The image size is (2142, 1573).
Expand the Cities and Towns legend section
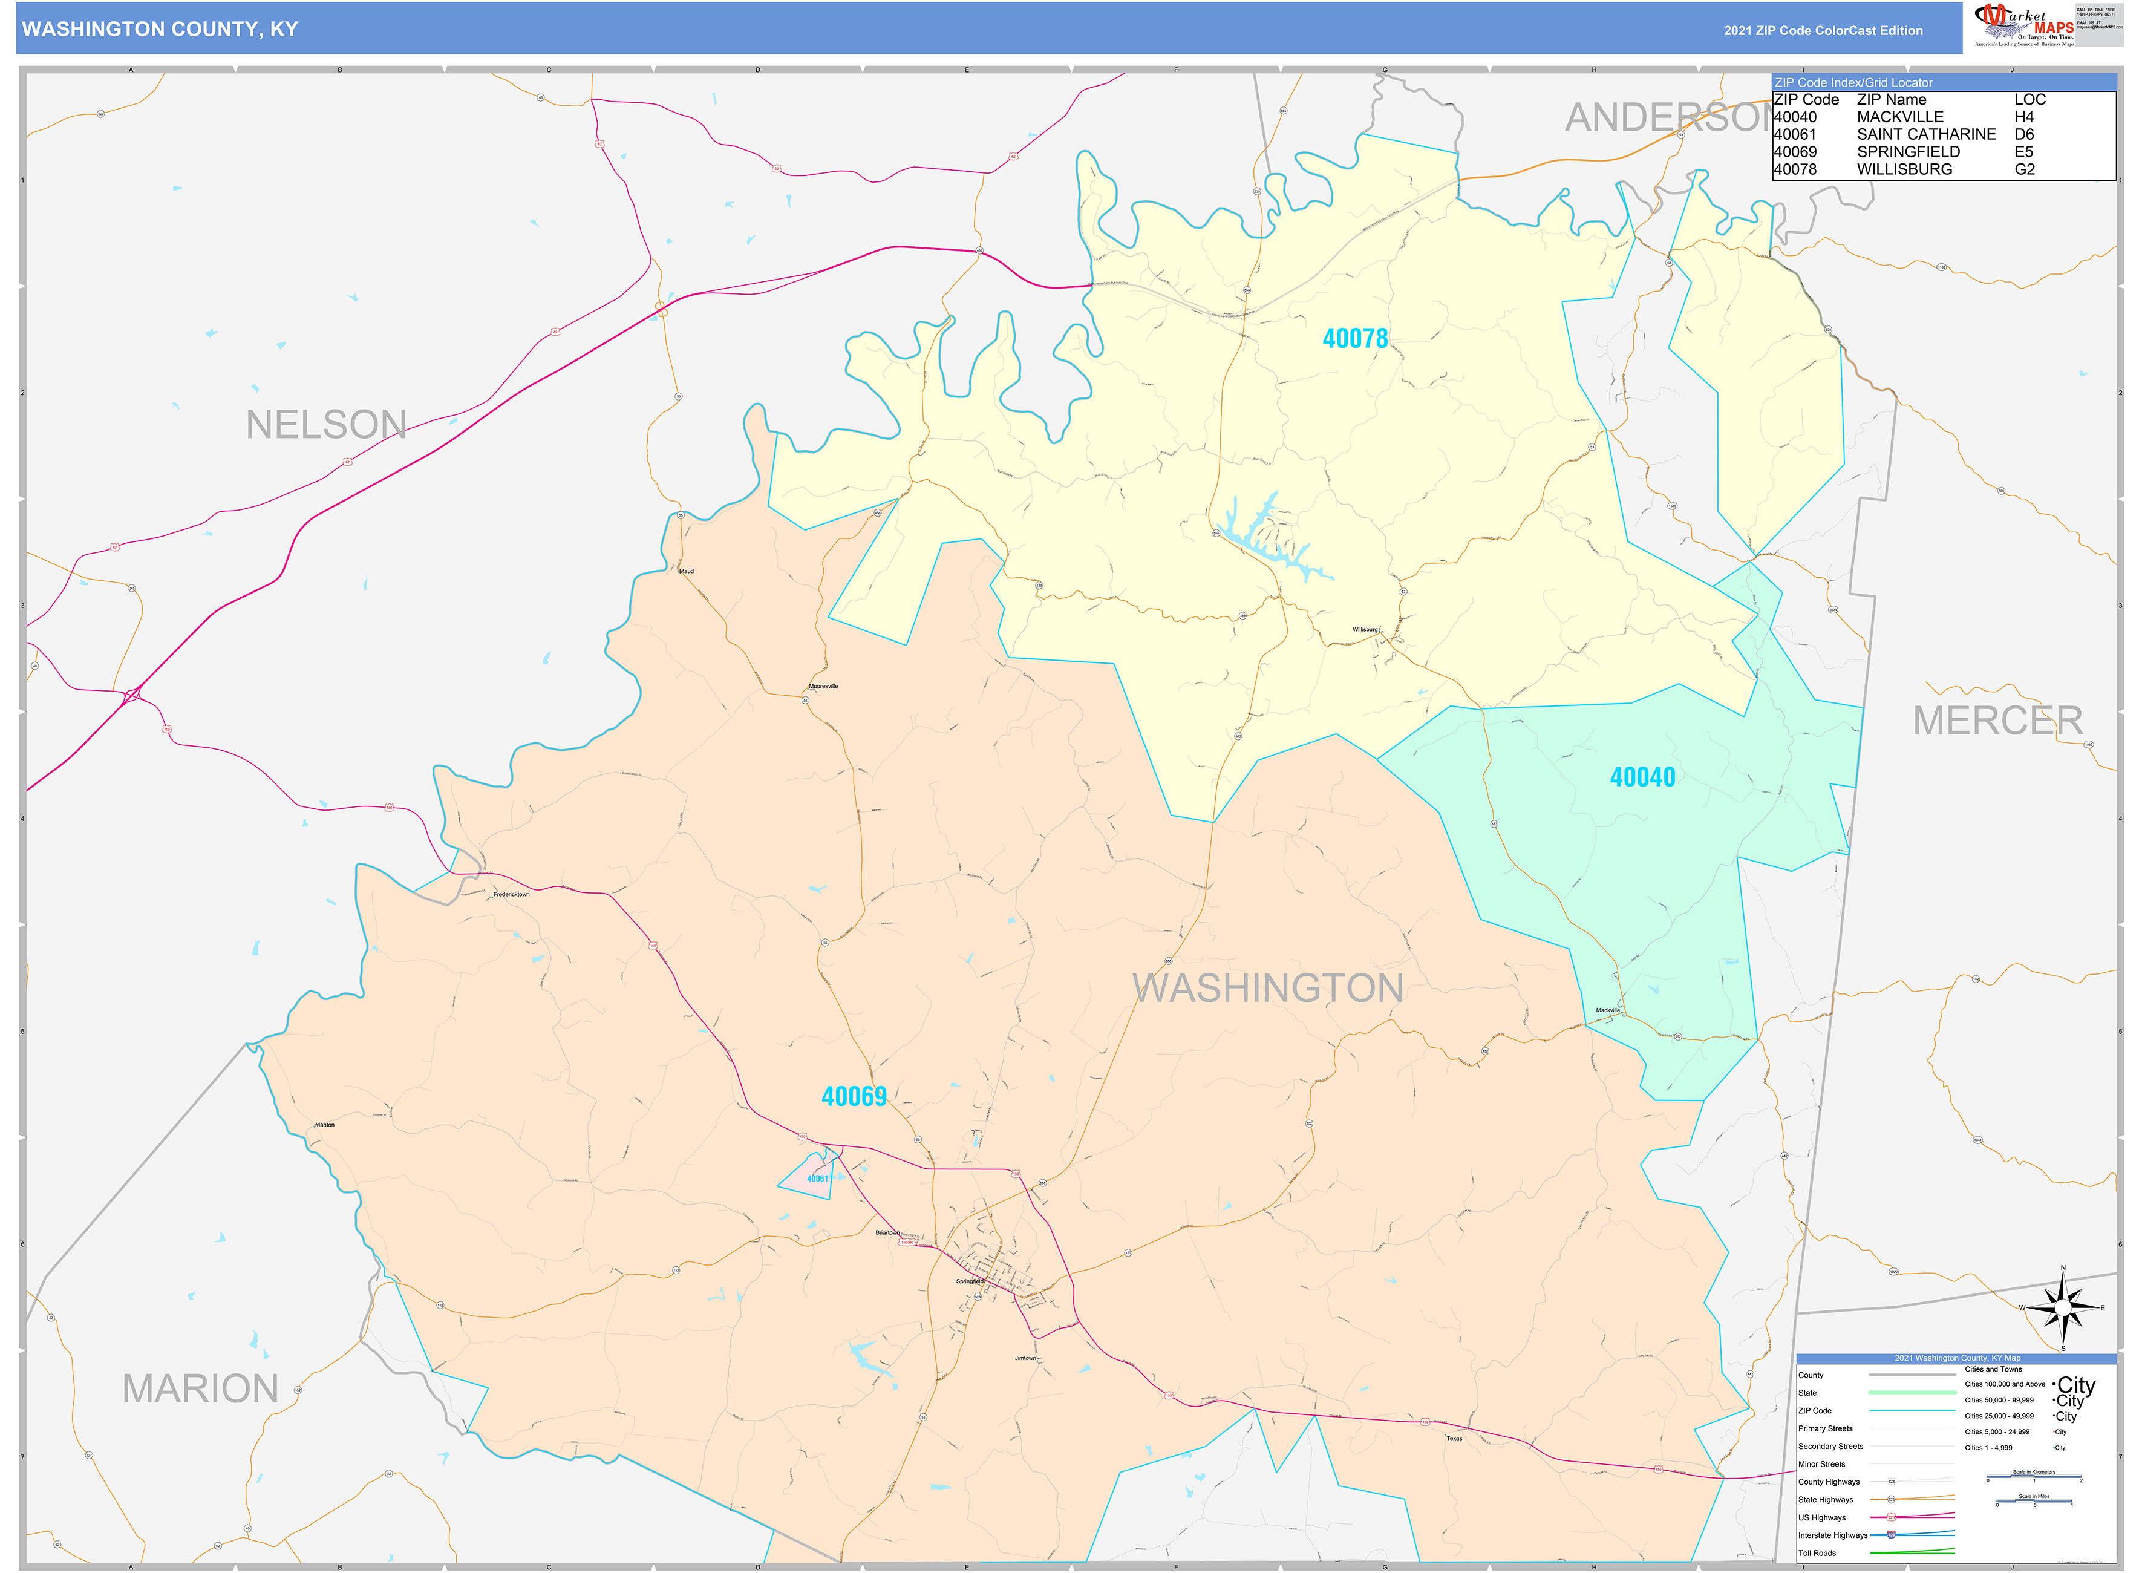tap(1993, 1369)
